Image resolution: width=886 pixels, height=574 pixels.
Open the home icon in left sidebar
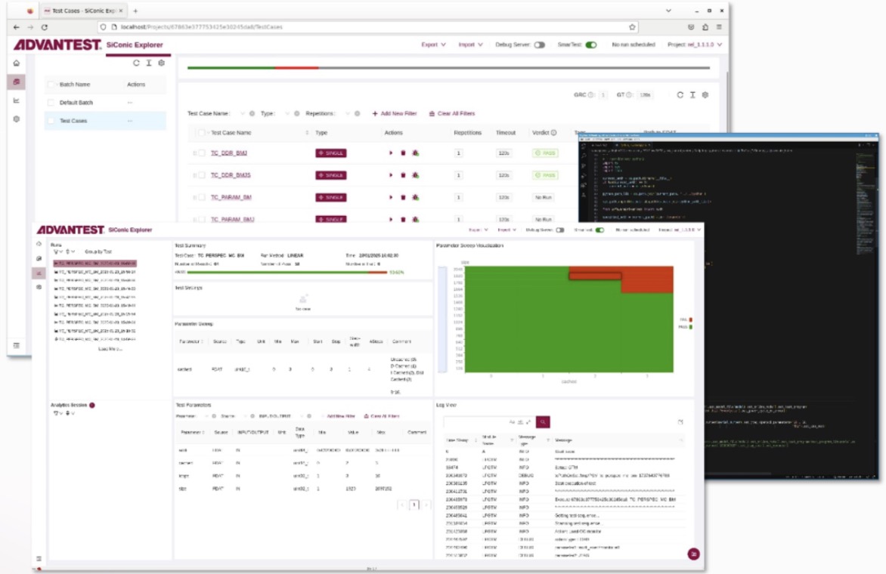17,63
